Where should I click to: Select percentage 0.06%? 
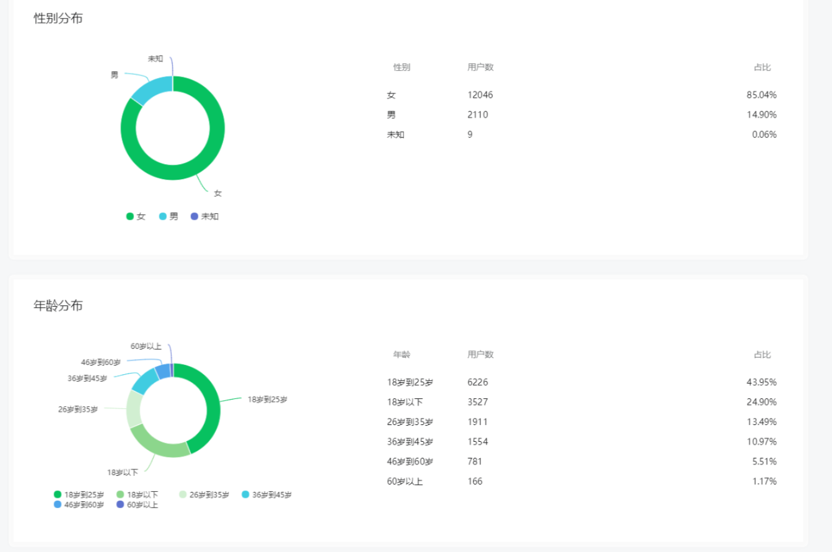[764, 134]
